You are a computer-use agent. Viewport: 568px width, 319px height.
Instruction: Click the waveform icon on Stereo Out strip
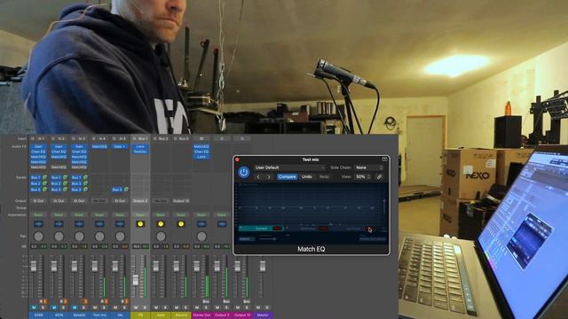coord(201,224)
